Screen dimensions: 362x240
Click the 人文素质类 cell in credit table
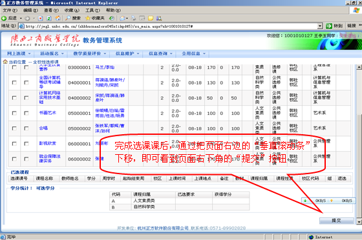tap(153, 201)
